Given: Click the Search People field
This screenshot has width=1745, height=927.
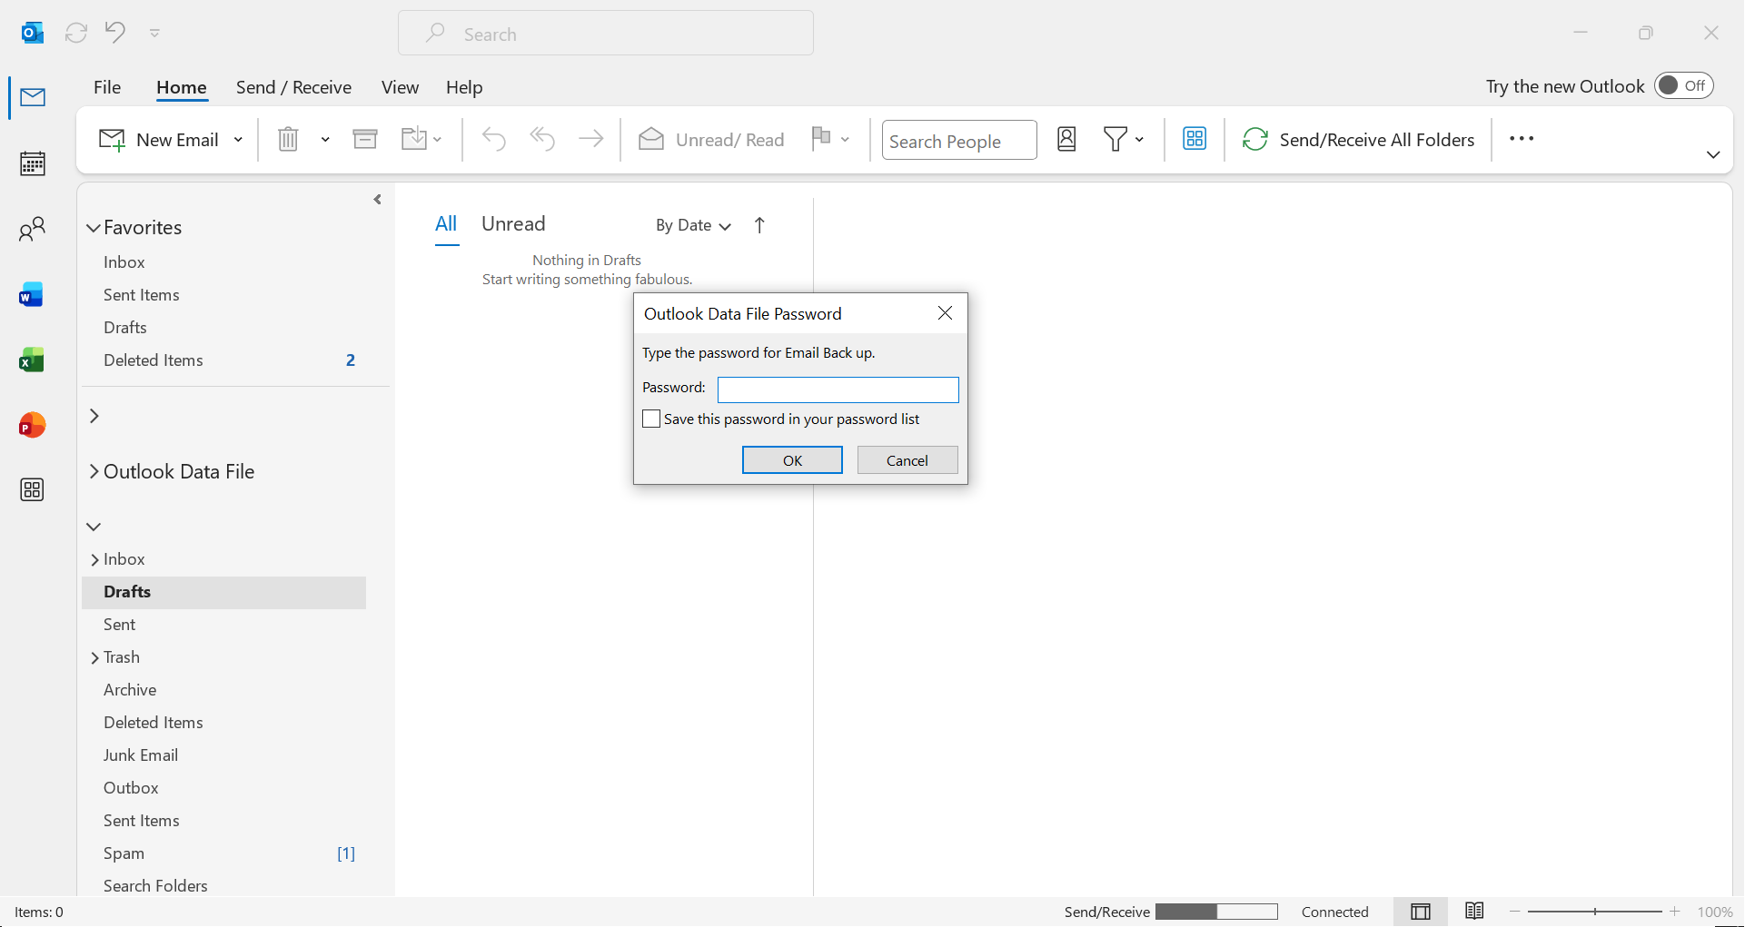Looking at the screenshot, I should (959, 140).
